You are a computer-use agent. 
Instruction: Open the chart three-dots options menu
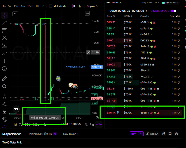tap(87, 13)
